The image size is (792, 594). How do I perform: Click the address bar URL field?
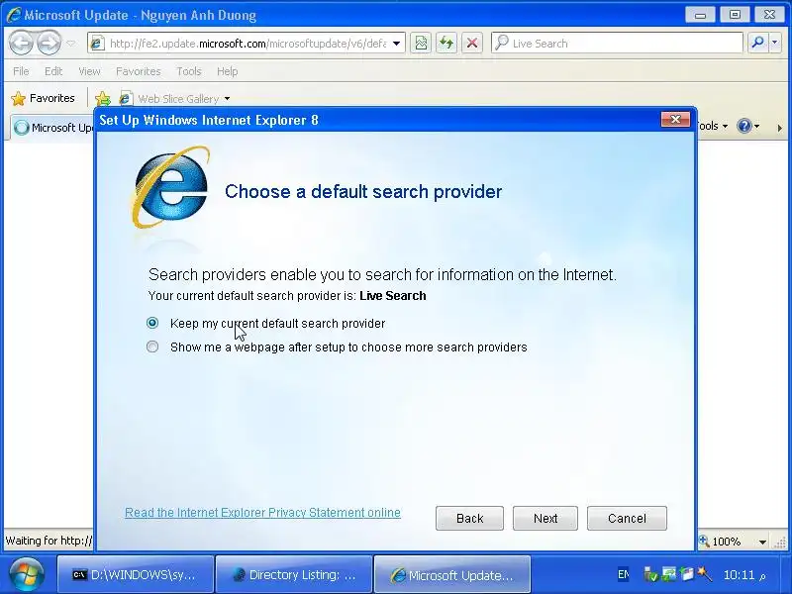[247, 44]
